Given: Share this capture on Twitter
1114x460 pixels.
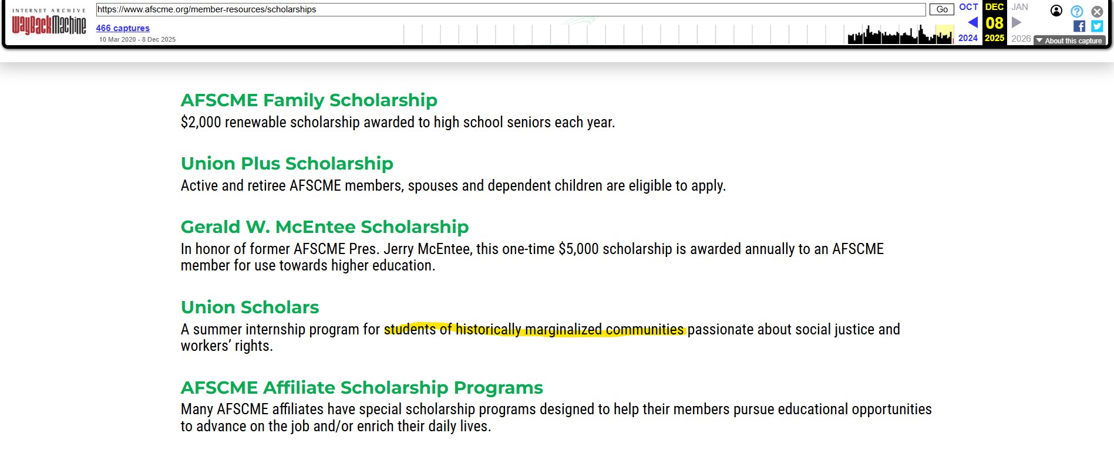Looking at the screenshot, I should (x=1097, y=26).
